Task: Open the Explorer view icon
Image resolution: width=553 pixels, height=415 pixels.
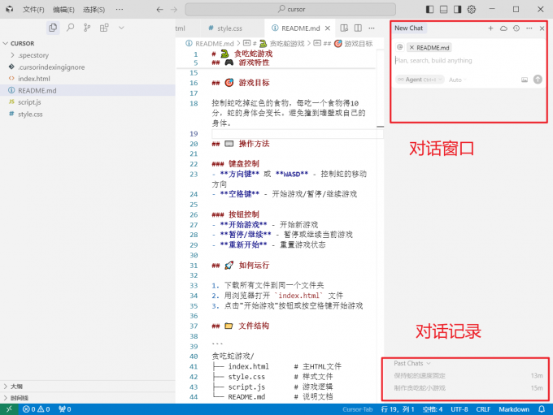Action: [53, 28]
